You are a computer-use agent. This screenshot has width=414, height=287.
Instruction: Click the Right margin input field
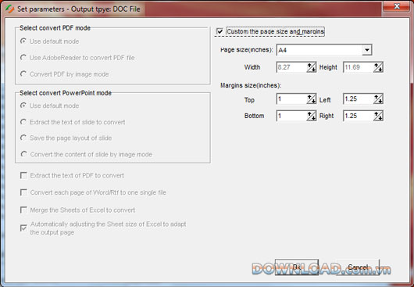tap(359, 116)
